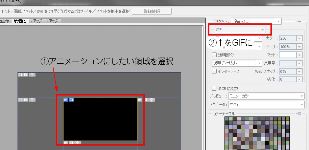
Task: Click the 劣化 value field showing 0
Action: pos(288,79)
